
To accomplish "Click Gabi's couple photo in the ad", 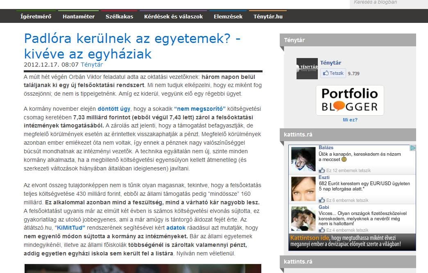I will coord(303,219).
